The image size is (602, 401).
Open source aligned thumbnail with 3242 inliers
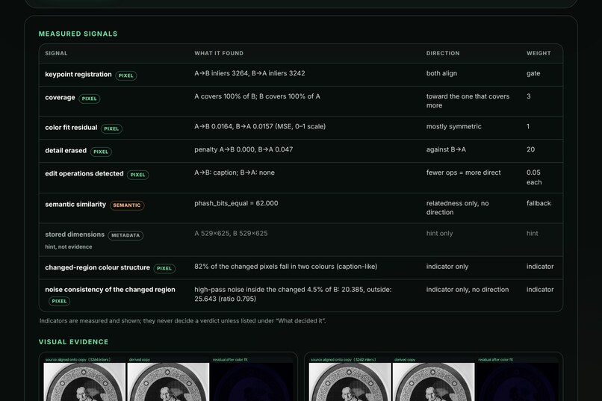(x=350, y=382)
